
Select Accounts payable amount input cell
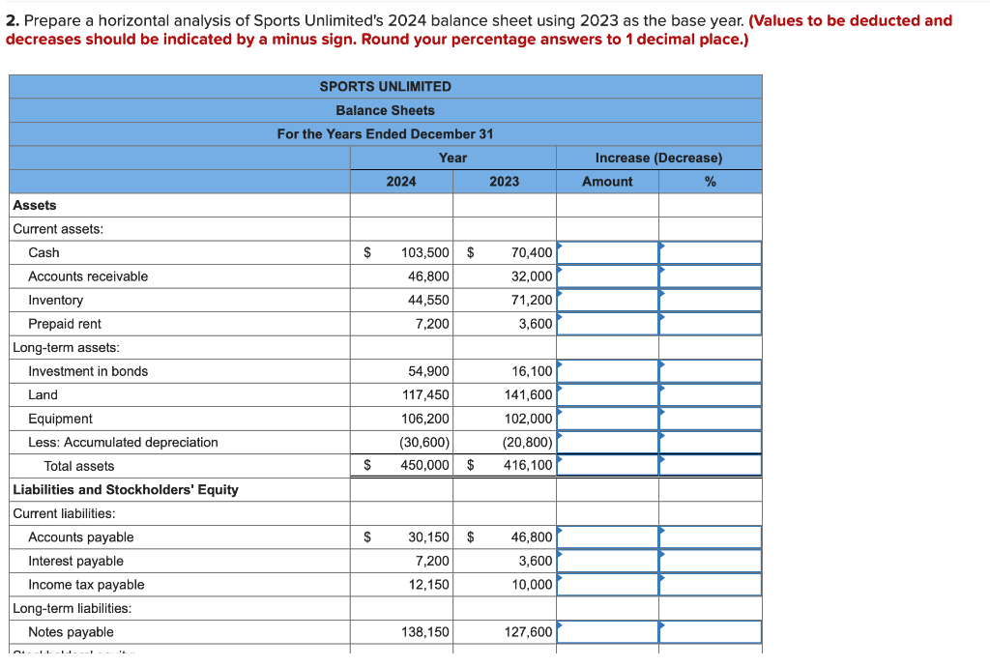point(607,537)
